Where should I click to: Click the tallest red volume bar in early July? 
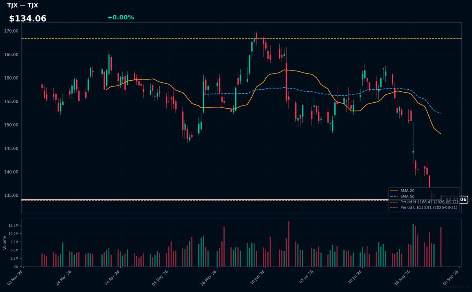pos(288,244)
